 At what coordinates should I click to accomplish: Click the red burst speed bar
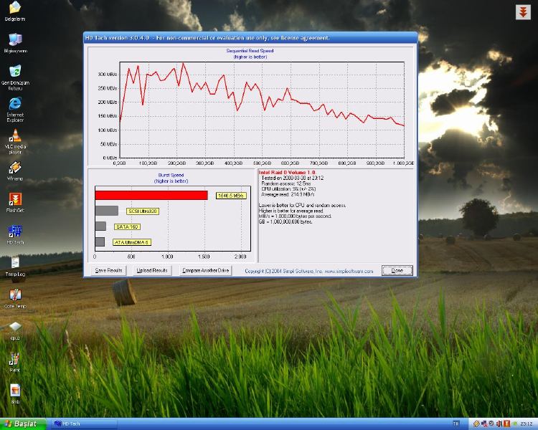[x=151, y=195]
